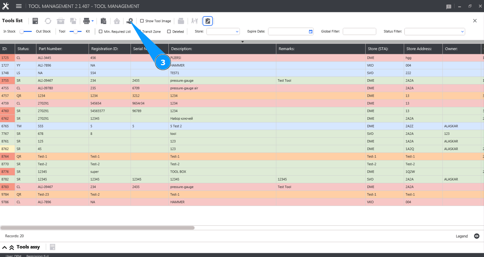Sort by the Registration ID column header
The image size is (484, 257).
110,49
